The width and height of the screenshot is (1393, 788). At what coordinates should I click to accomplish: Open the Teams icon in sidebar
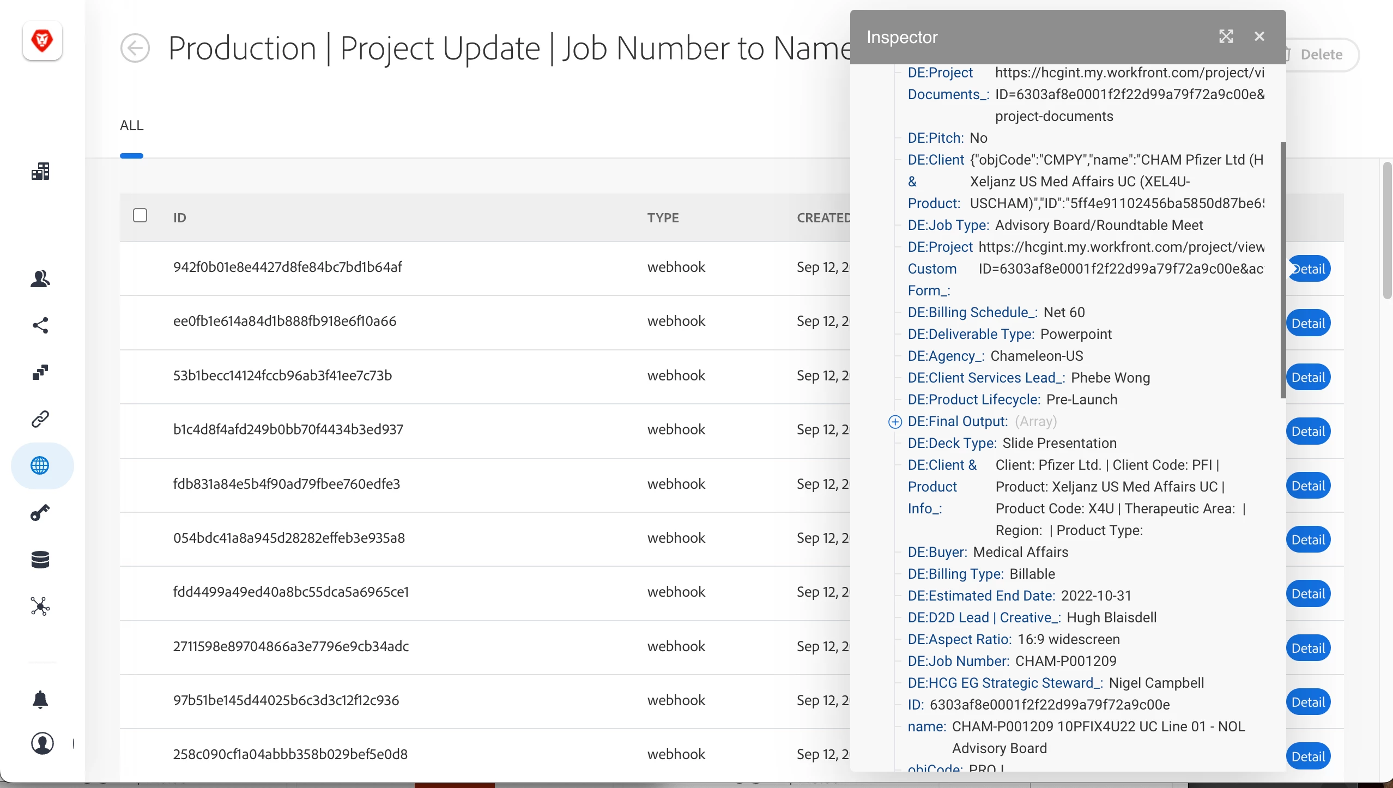click(40, 278)
